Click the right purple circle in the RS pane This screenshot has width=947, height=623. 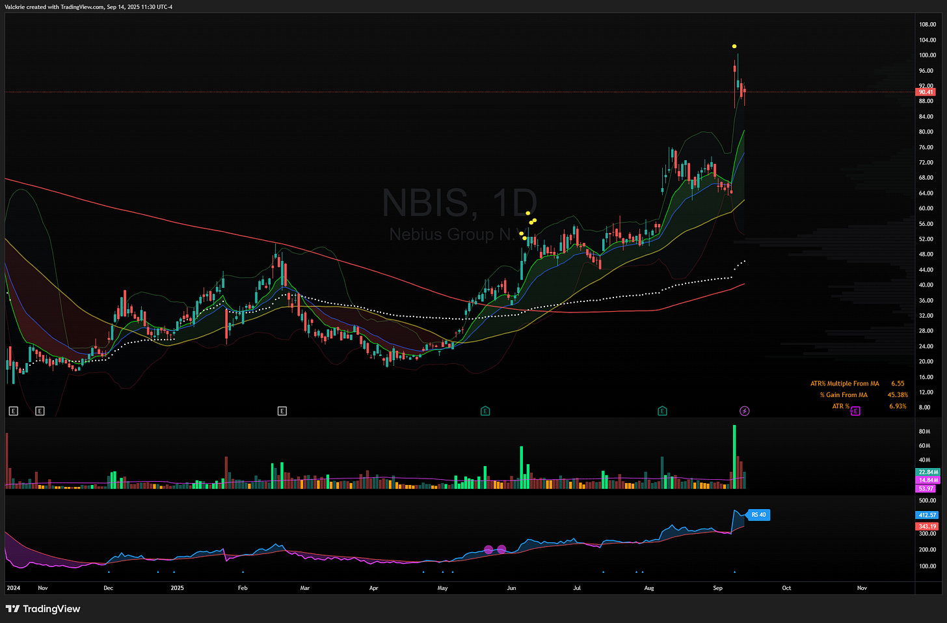coord(501,550)
